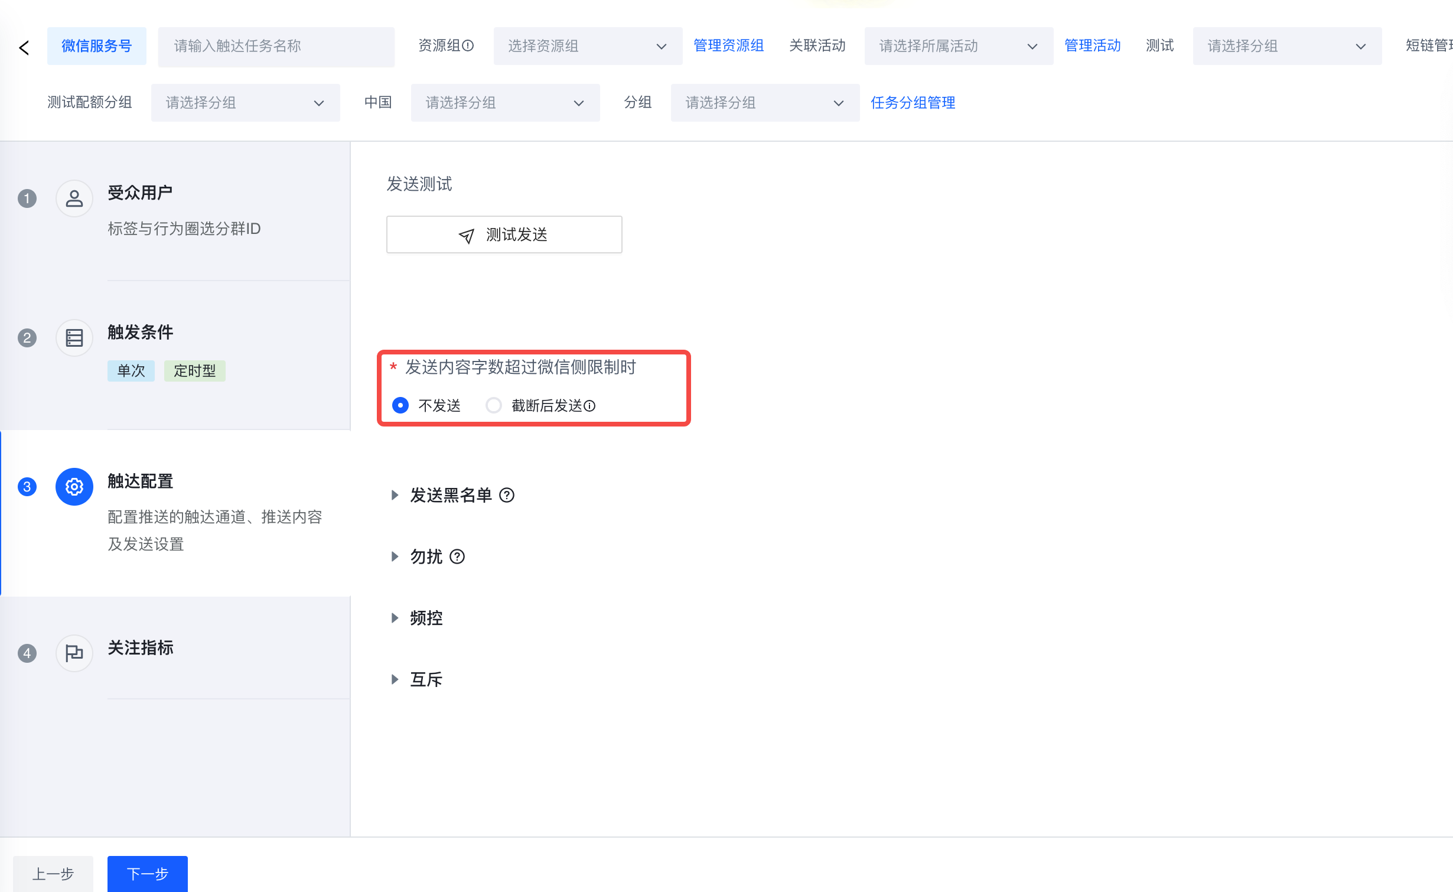The height and width of the screenshot is (892, 1453).
Task: Click the back arrow icon
Action: pyautogui.click(x=24, y=47)
